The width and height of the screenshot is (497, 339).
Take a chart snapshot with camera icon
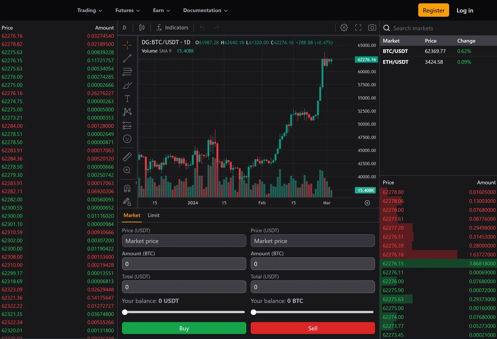(372, 28)
